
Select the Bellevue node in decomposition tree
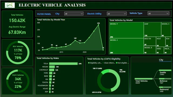pos(165,79)
